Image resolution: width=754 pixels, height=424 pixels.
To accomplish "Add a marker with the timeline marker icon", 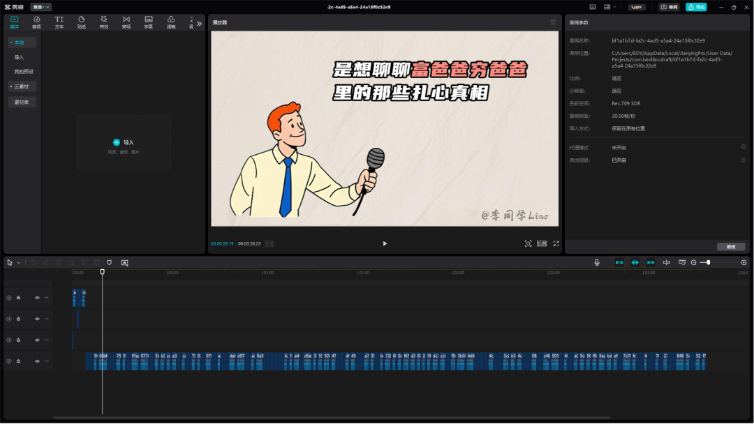I will (109, 262).
